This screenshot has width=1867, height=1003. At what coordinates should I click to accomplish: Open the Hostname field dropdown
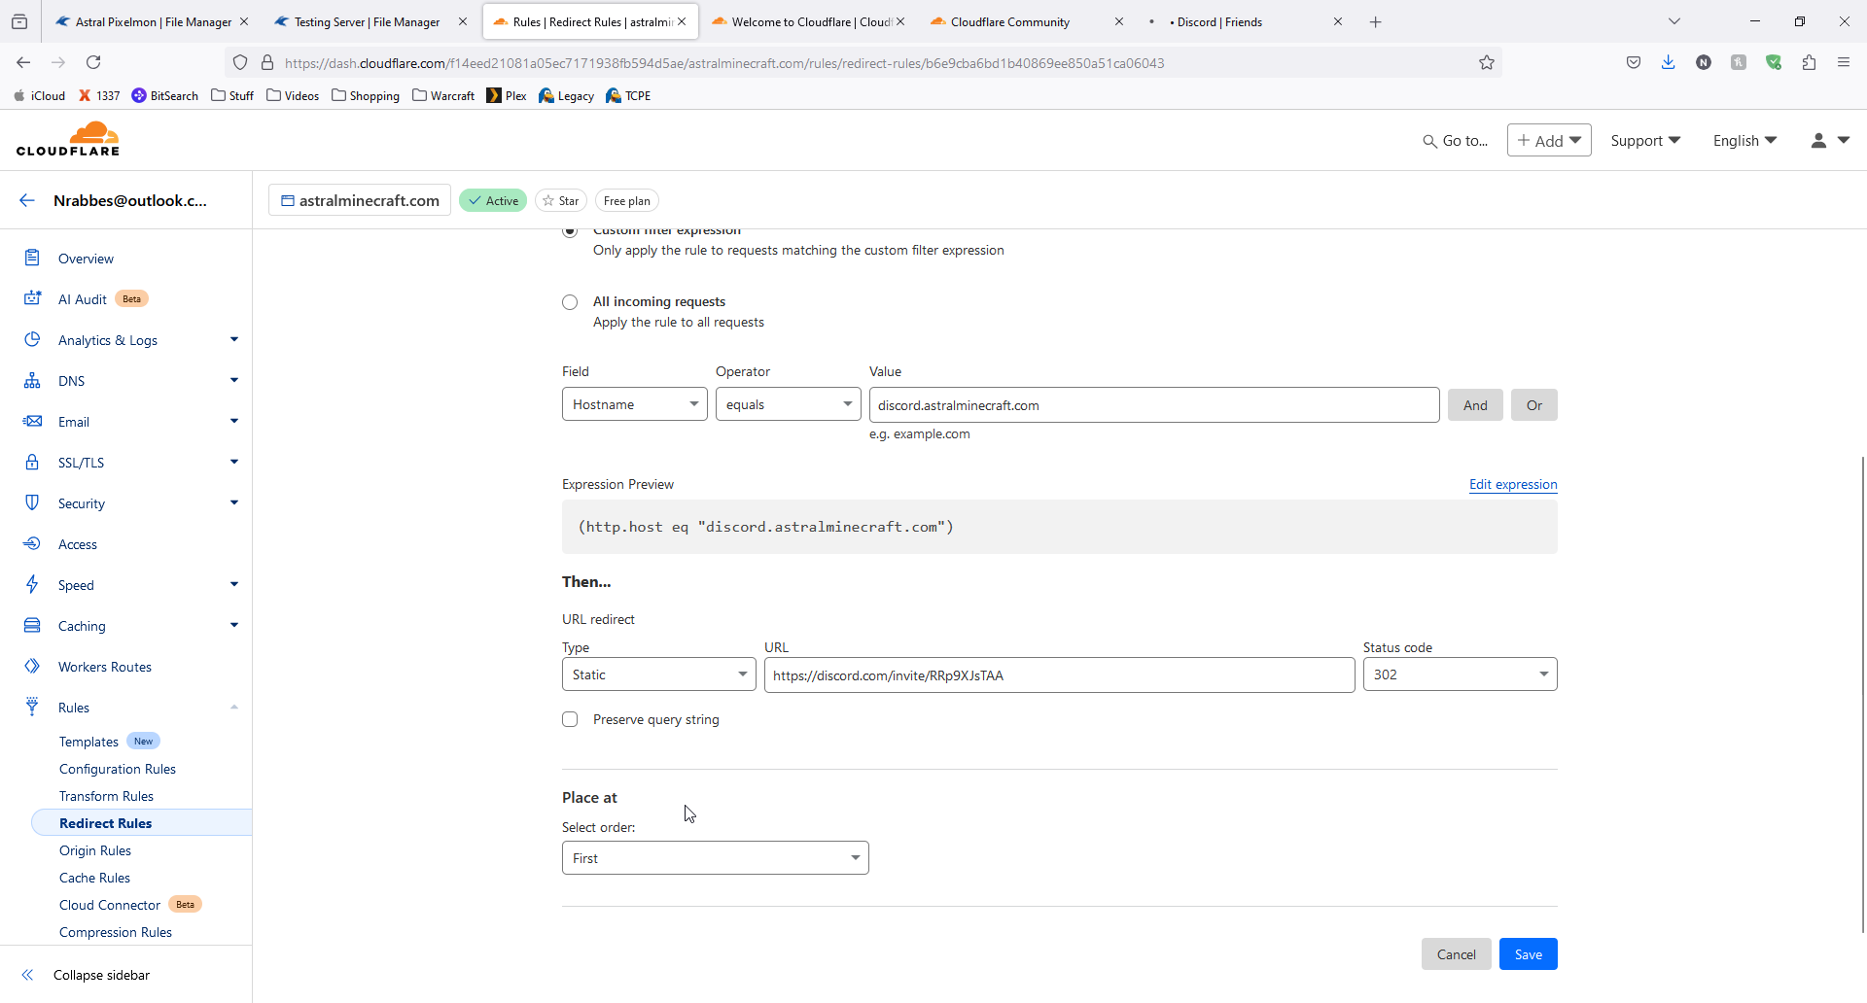pyautogui.click(x=634, y=404)
